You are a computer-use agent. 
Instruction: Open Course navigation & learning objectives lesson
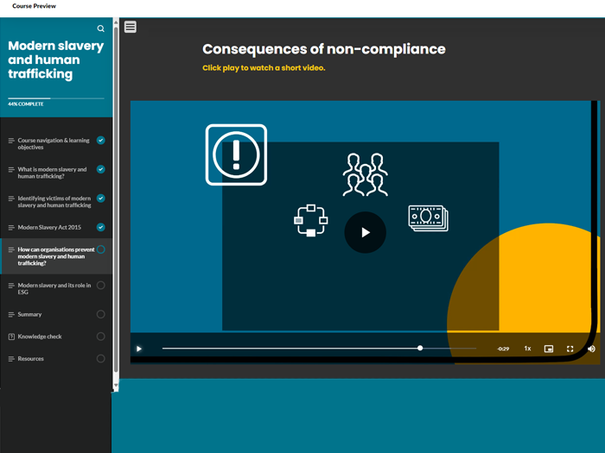click(53, 144)
